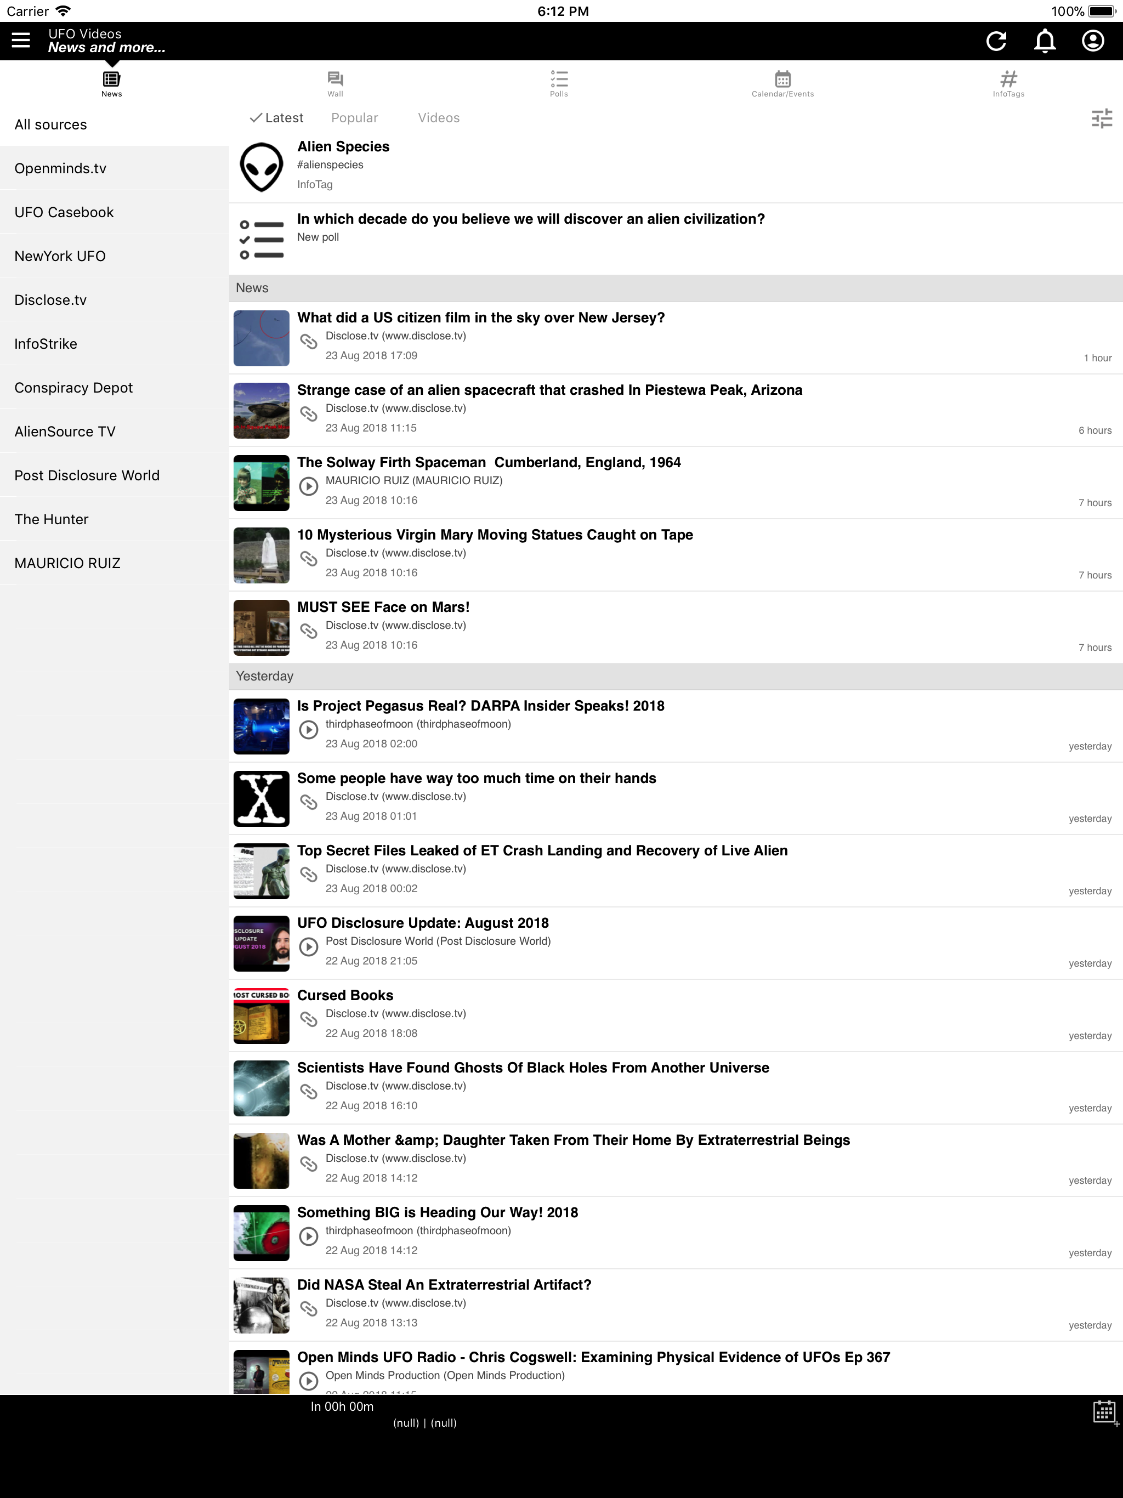Viewport: 1123px width, 1498px height.
Task: Filter by Openminds.tv source
Action: (x=115, y=169)
